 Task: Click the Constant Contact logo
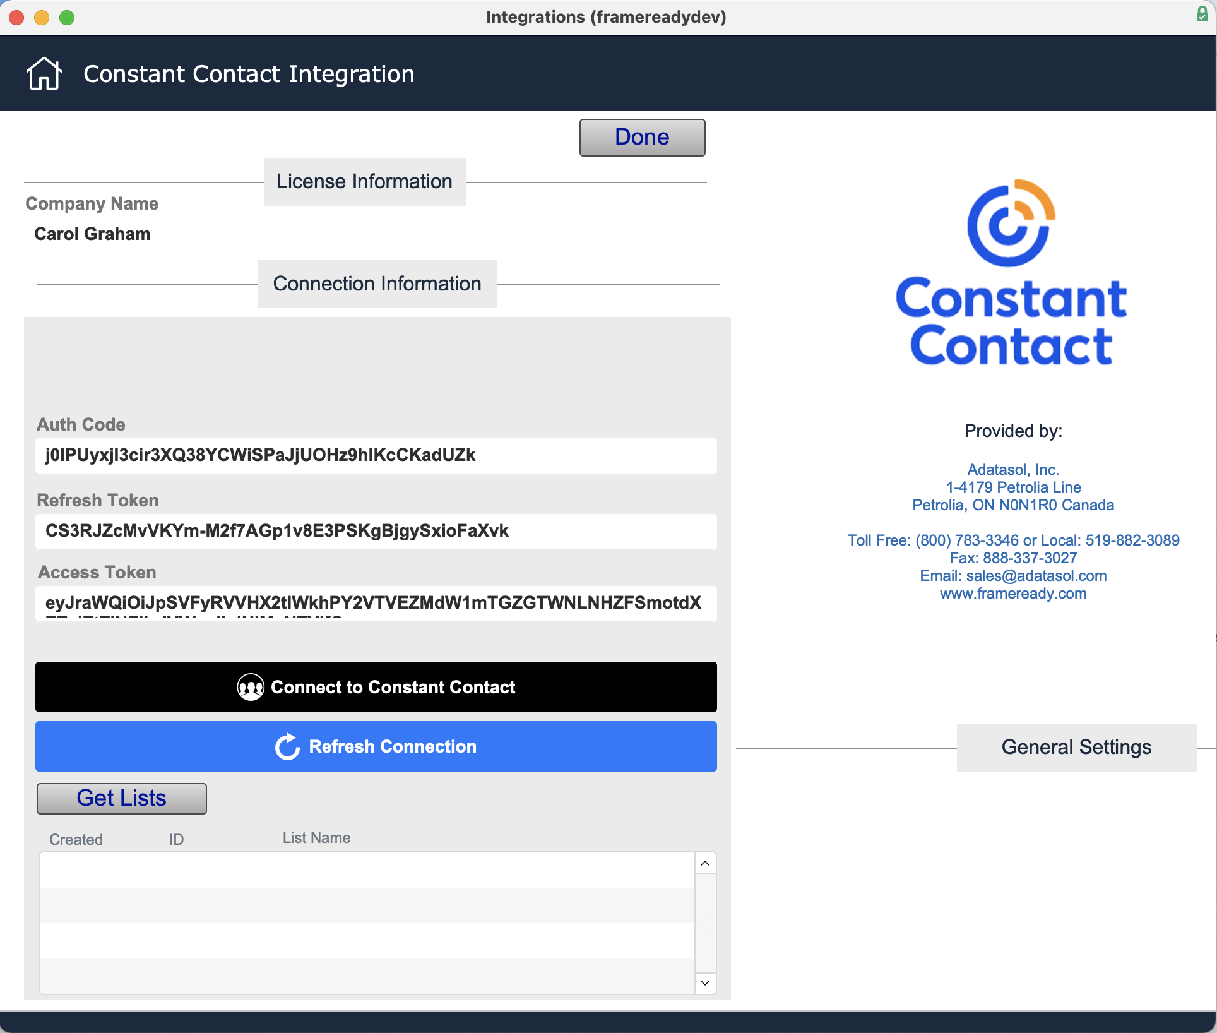[x=1011, y=273]
